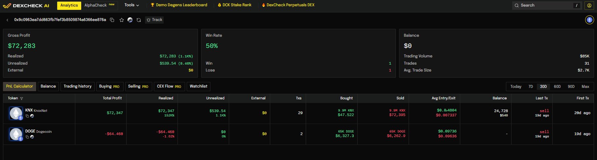Click the DOGE token logo
This screenshot has height=160, width=597.
16,134
